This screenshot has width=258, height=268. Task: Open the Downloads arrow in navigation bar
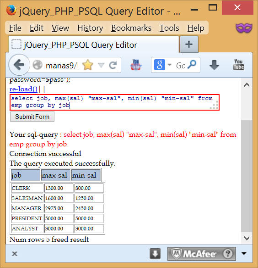pos(214,65)
